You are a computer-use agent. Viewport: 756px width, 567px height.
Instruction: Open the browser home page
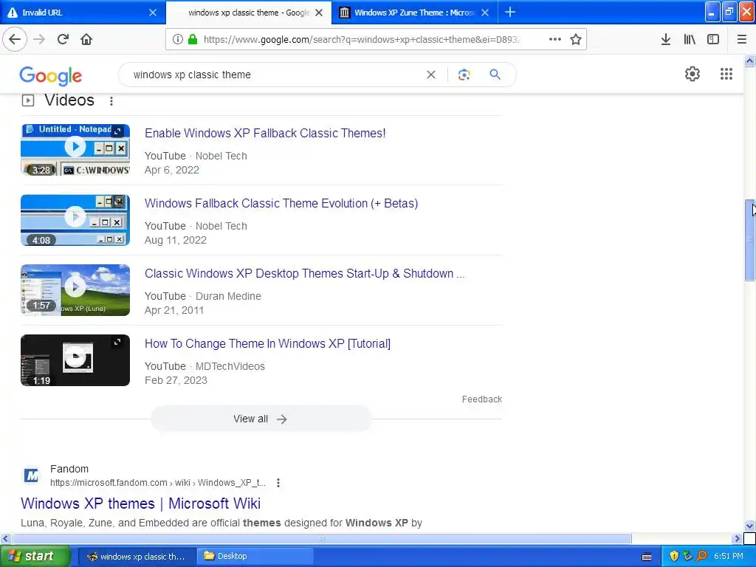click(86, 40)
